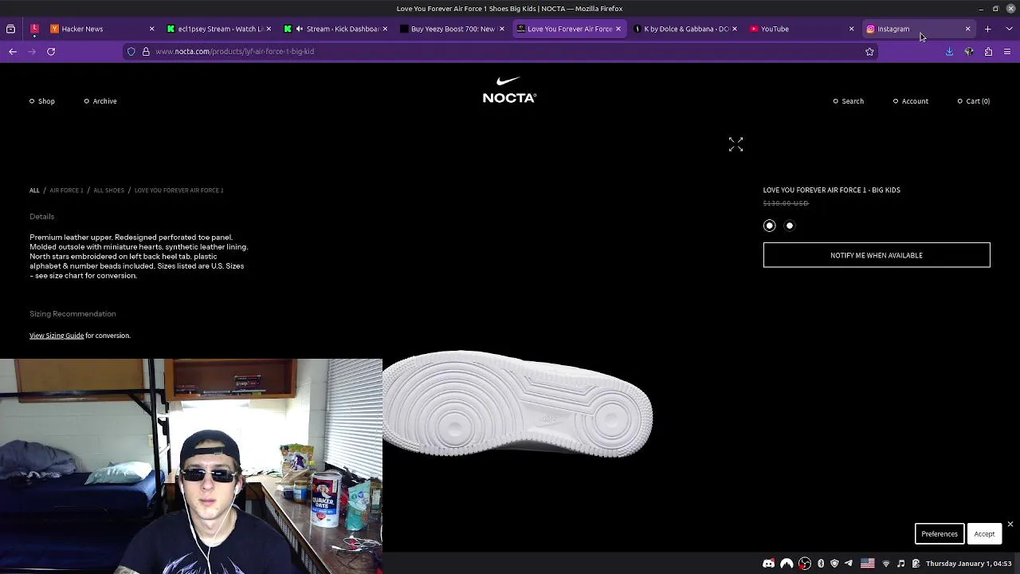Open Telegram from system tray
The height and width of the screenshot is (574, 1020).
pyautogui.click(x=849, y=564)
